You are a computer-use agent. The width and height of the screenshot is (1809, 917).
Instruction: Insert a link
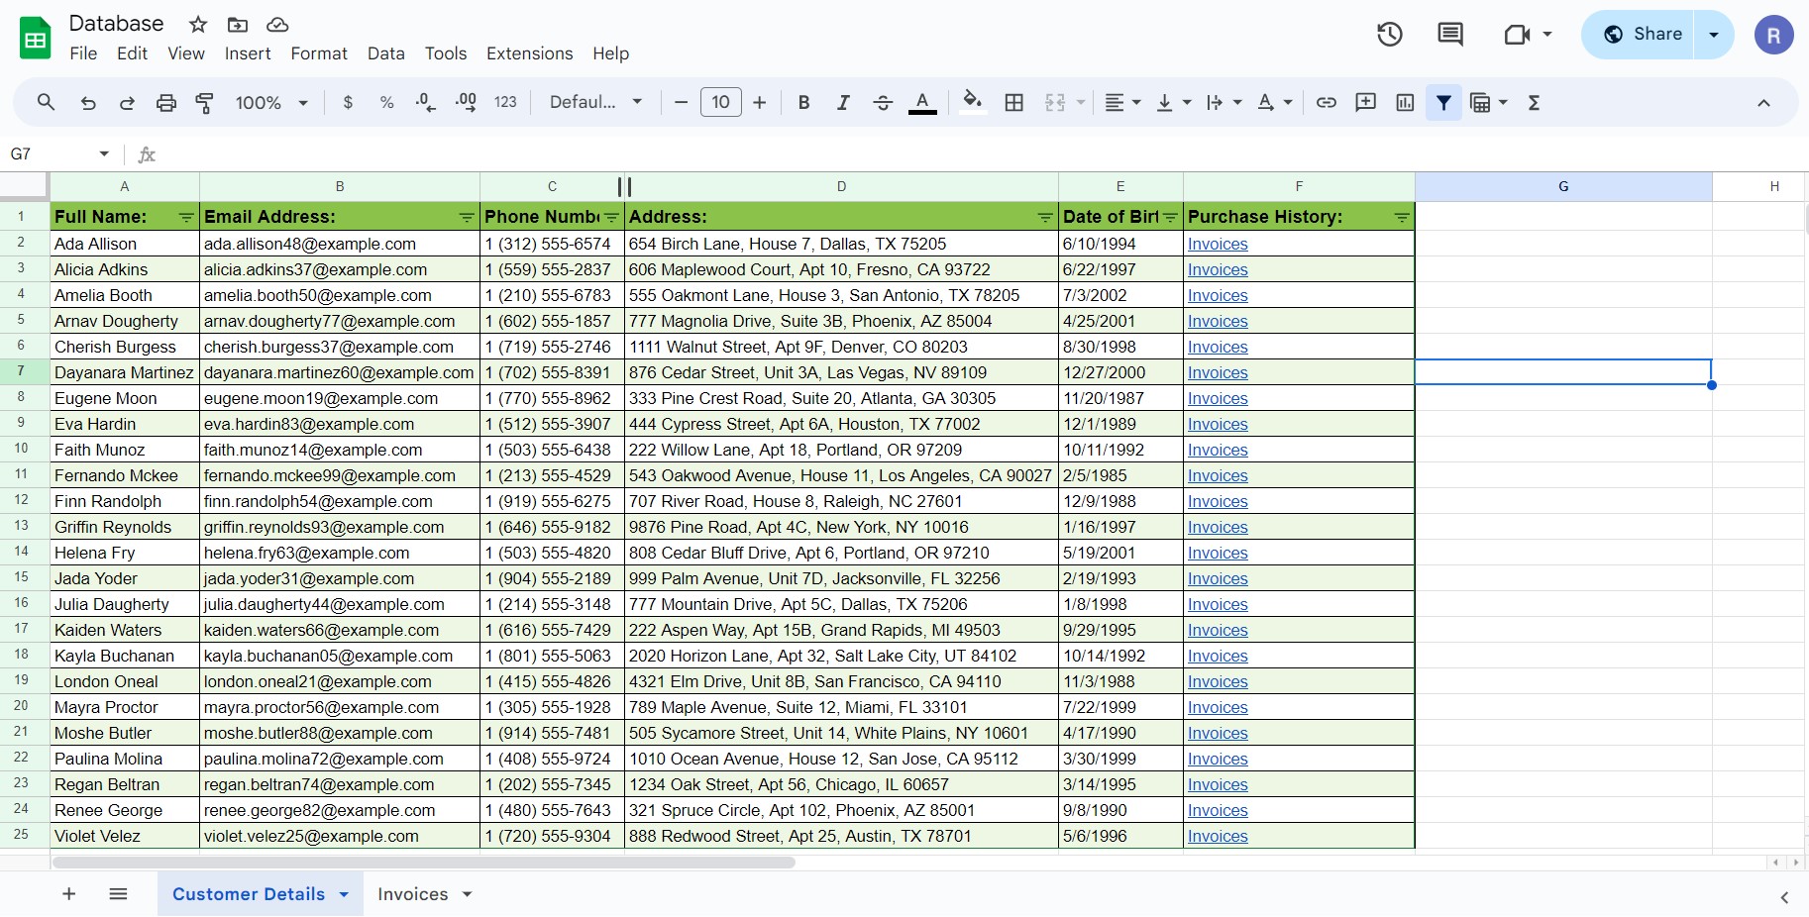(x=1327, y=102)
